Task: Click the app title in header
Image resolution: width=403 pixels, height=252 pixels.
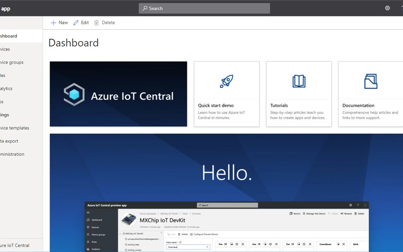Action: (5, 9)
